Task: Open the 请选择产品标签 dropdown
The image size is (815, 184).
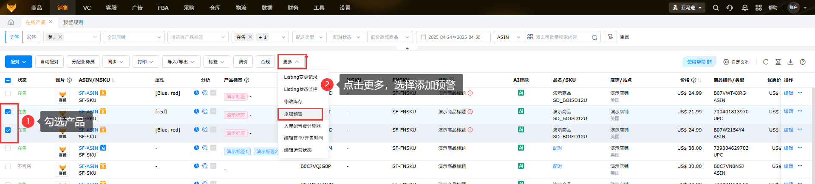Action: click(x=198, y=37)
